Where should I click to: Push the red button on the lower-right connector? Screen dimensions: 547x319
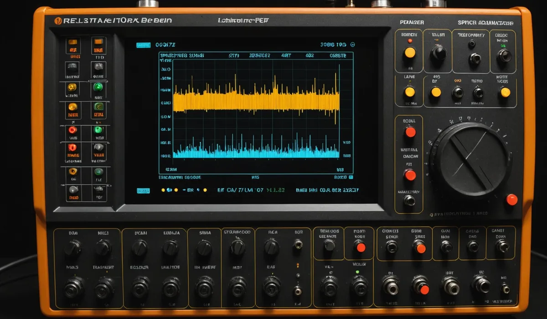click(x=424, y=289)
